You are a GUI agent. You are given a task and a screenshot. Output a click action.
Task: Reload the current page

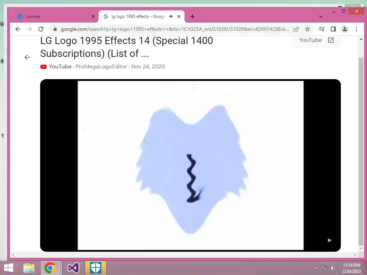(x=41, y=29)
